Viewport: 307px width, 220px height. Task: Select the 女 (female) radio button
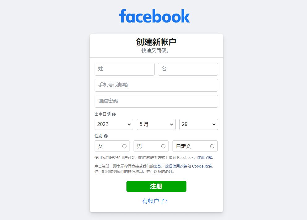pos(124,146)
